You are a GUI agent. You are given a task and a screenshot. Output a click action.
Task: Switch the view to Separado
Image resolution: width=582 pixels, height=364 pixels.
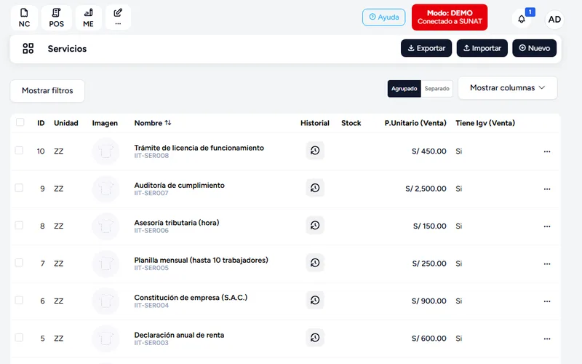click(437, 89)
